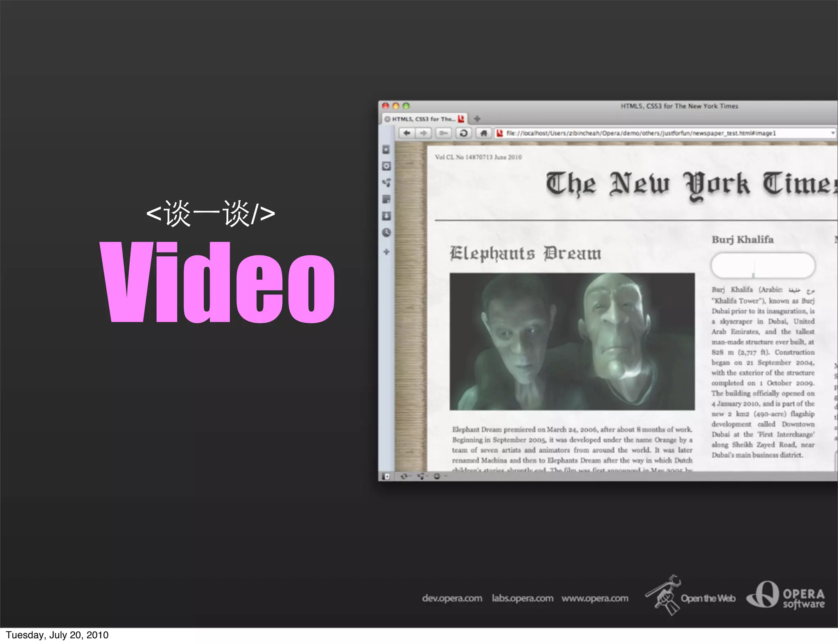Reload the newspaper page
Image resolution: width=838 pixels, height=644 pixels.
pyautogui.click(x=464, y=133)
